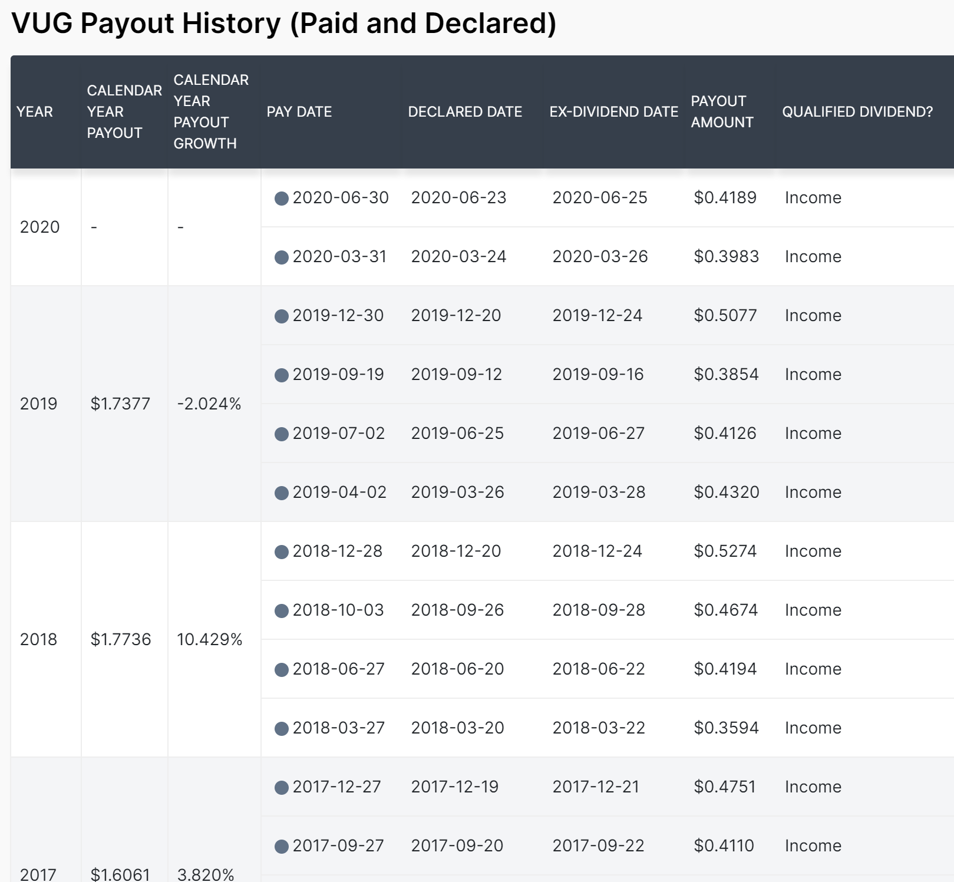Click payout amount $0.4110
The width and height of the screenshot is (954, 882).
[x=724, y=845]
